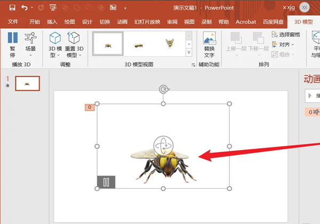Open Customize Quick Access Toolbar dropdown

point(125,8)
